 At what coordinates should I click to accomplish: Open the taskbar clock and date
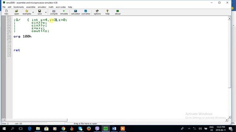click(221, 129)
